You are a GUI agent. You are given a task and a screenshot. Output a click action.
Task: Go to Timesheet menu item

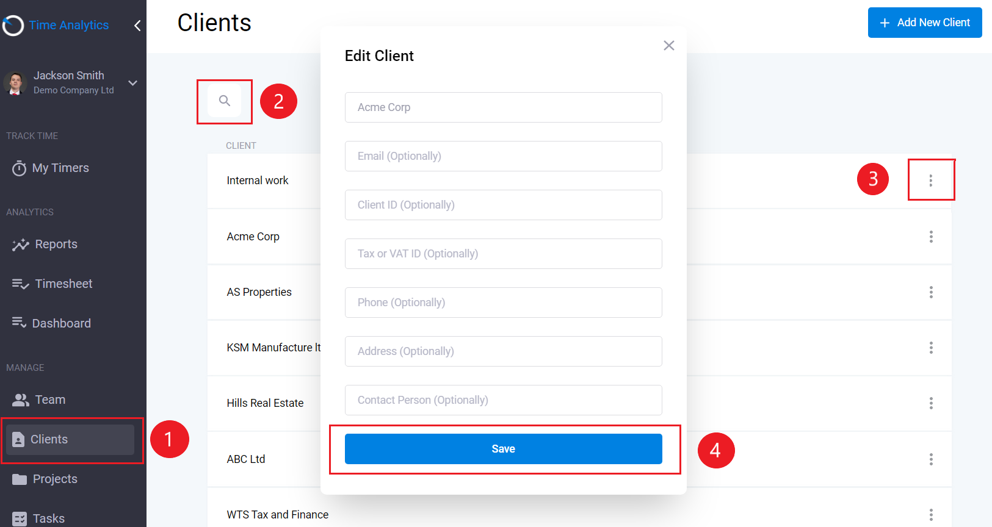point(63,284)
